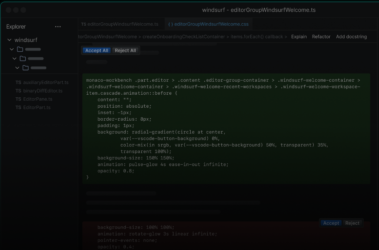Click the torGroupWindsurfWelcome breadcrumb segment
The height and width of the screenshot is (250, 379).
tap(108, 37)
